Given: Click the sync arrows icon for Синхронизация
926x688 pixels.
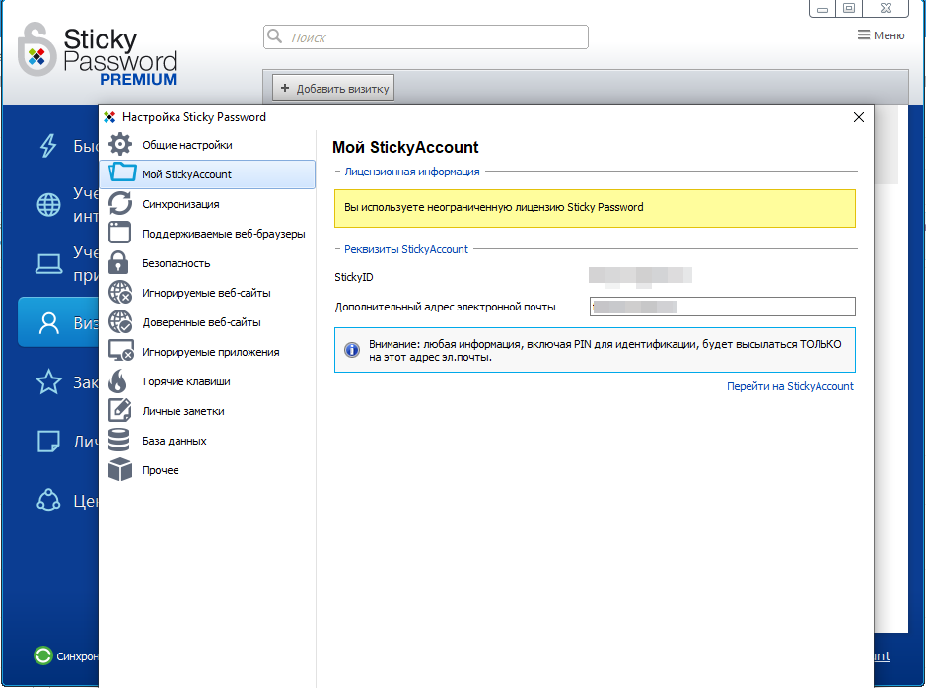Looking at the screenshot, I should click(120, 203).
